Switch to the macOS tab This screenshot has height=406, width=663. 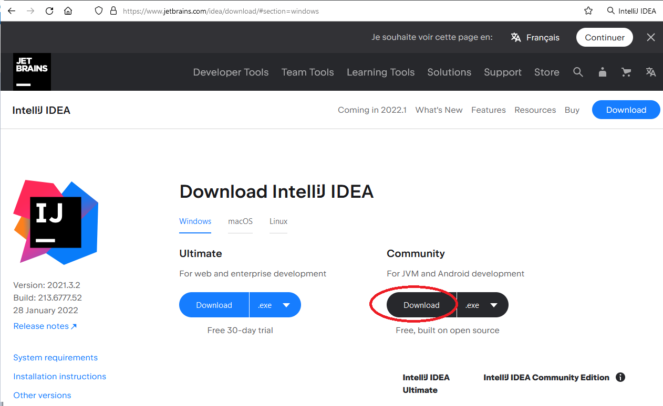[x=240, y=221]
